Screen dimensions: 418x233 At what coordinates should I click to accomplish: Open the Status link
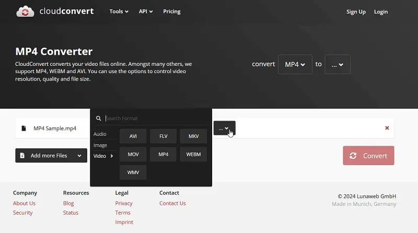coord(71,213)
